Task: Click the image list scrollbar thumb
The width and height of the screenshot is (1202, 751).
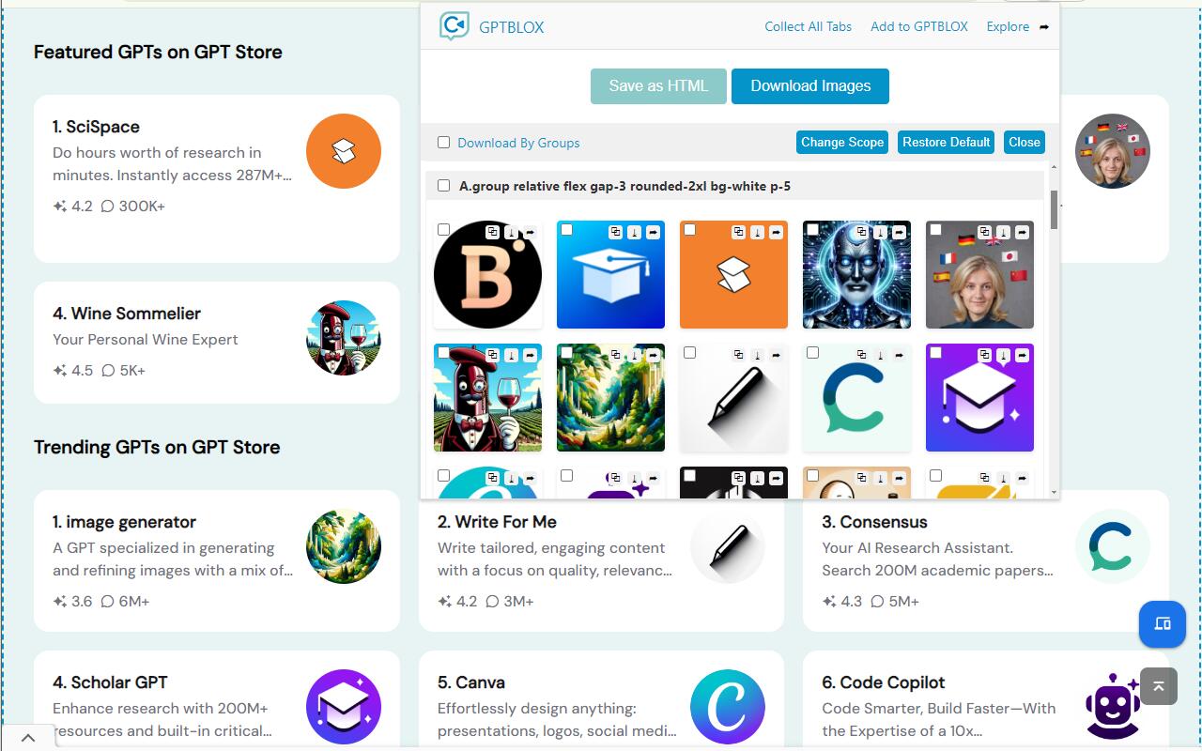Action: click(x=1054, y=210)
